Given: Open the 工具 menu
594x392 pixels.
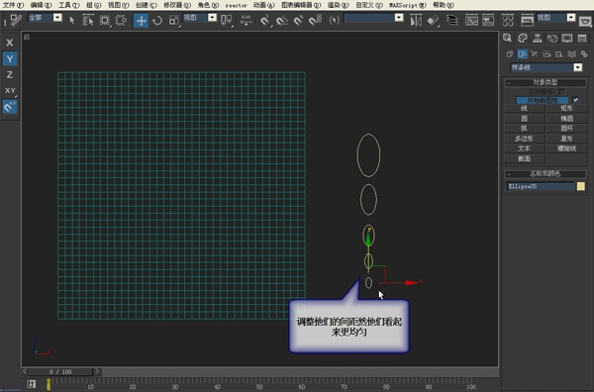Looking at the screenshot, I should point(69,5).
